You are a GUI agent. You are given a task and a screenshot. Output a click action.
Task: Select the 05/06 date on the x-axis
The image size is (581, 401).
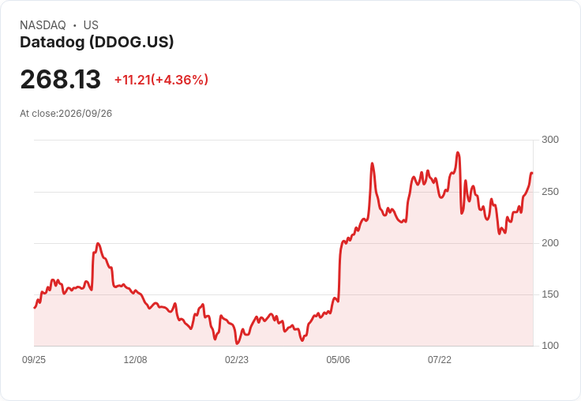point(338,360)
